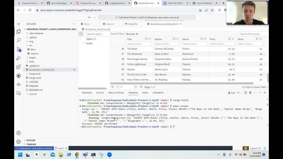Open GitHub view in the activity bar

click(x=19, y=76)
